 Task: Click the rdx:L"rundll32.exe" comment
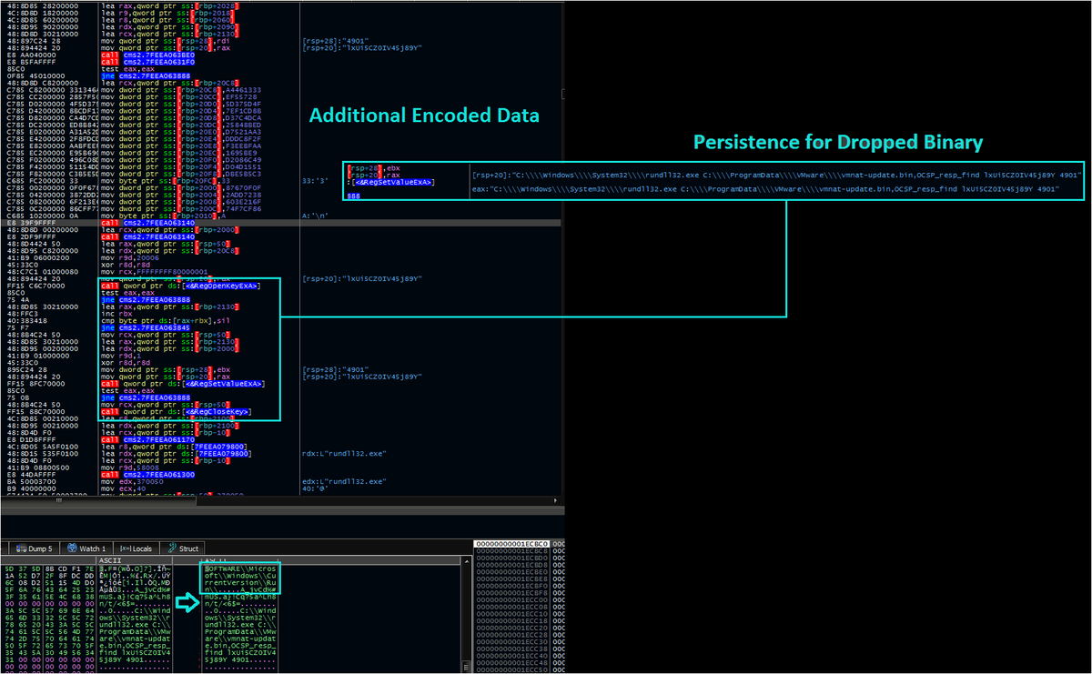[344, 452]
